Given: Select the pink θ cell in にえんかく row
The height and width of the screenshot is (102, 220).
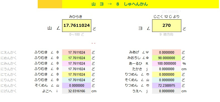Looking at the screenshot, I should (x=76, y=52).
